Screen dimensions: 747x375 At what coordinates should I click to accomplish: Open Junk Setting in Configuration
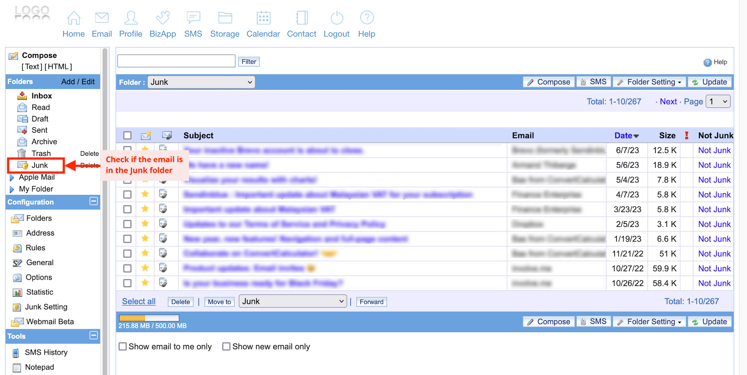(x=46, y=307)
